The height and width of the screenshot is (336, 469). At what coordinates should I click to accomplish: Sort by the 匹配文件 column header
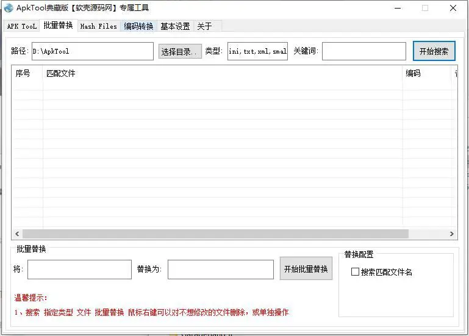[x=223, y=73]
